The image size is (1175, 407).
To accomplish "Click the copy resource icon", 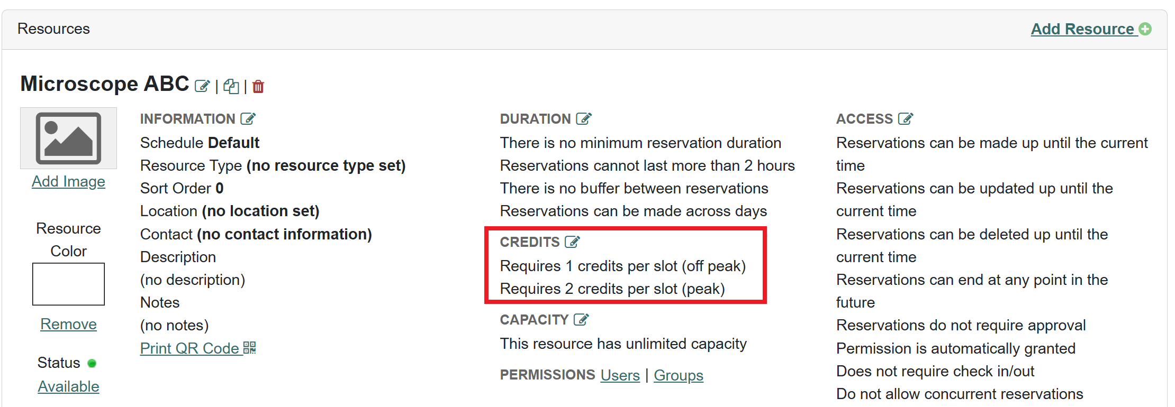I will click(x=231, y=86).
